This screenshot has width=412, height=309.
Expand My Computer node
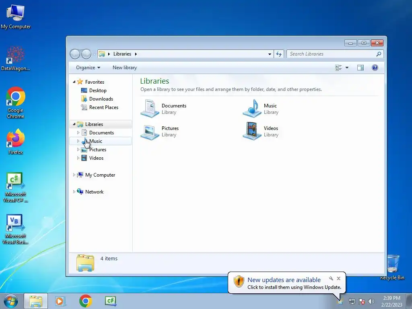click(74, 175)
